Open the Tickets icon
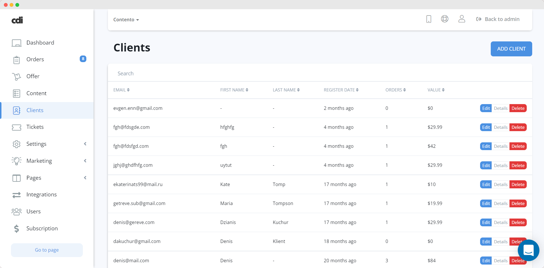This screenshot has width=544, height=268. 16,127
